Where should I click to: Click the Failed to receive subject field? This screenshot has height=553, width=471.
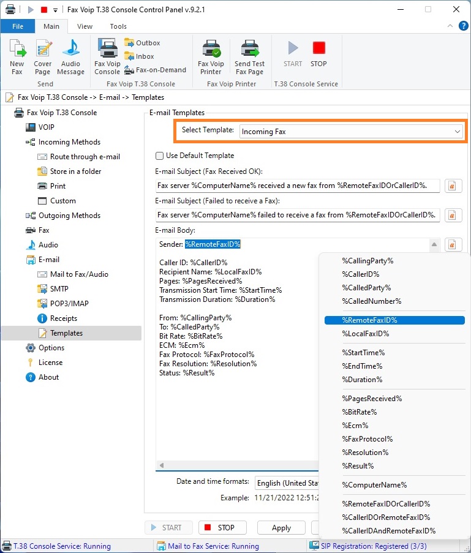tap(298, 215)
